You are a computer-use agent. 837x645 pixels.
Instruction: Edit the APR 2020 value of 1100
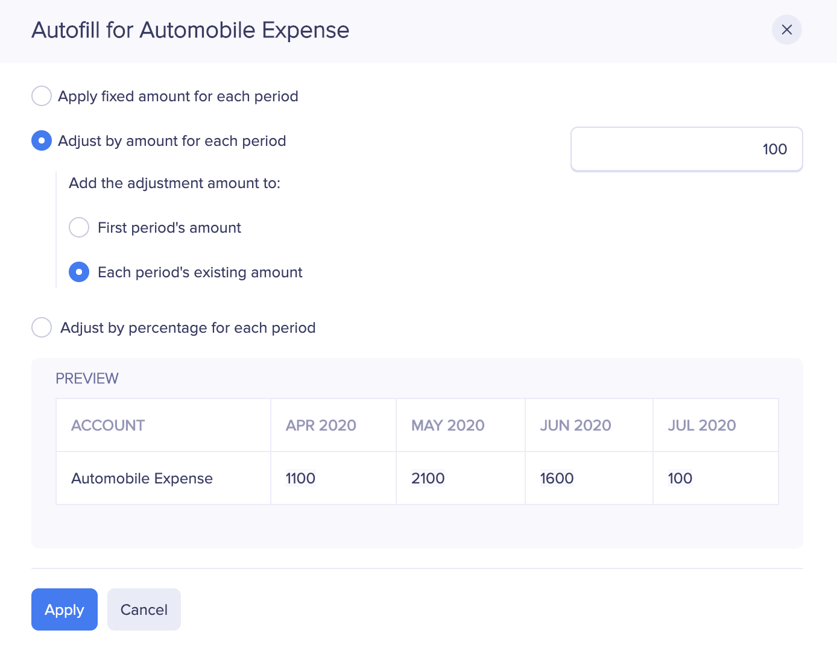(300, 478)
